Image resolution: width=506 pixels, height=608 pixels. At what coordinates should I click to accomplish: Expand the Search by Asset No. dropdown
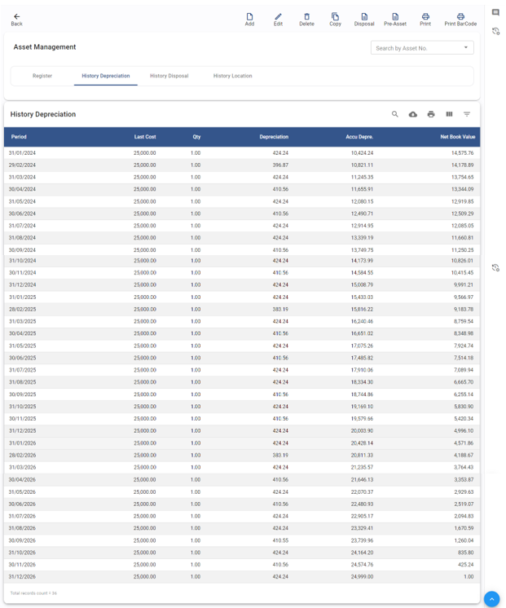click(466, 48)
